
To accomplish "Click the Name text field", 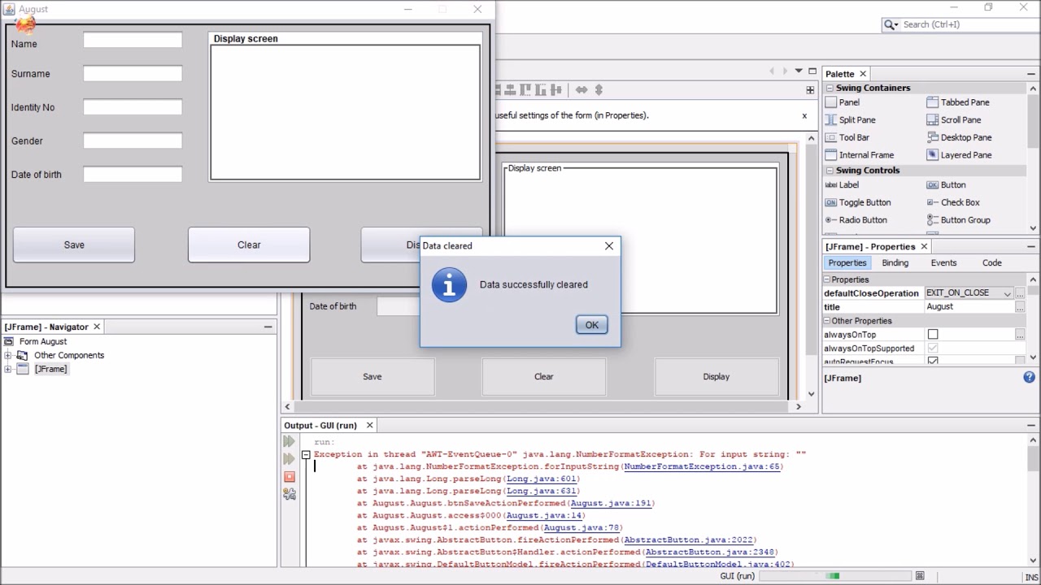I will pos(133,40).
